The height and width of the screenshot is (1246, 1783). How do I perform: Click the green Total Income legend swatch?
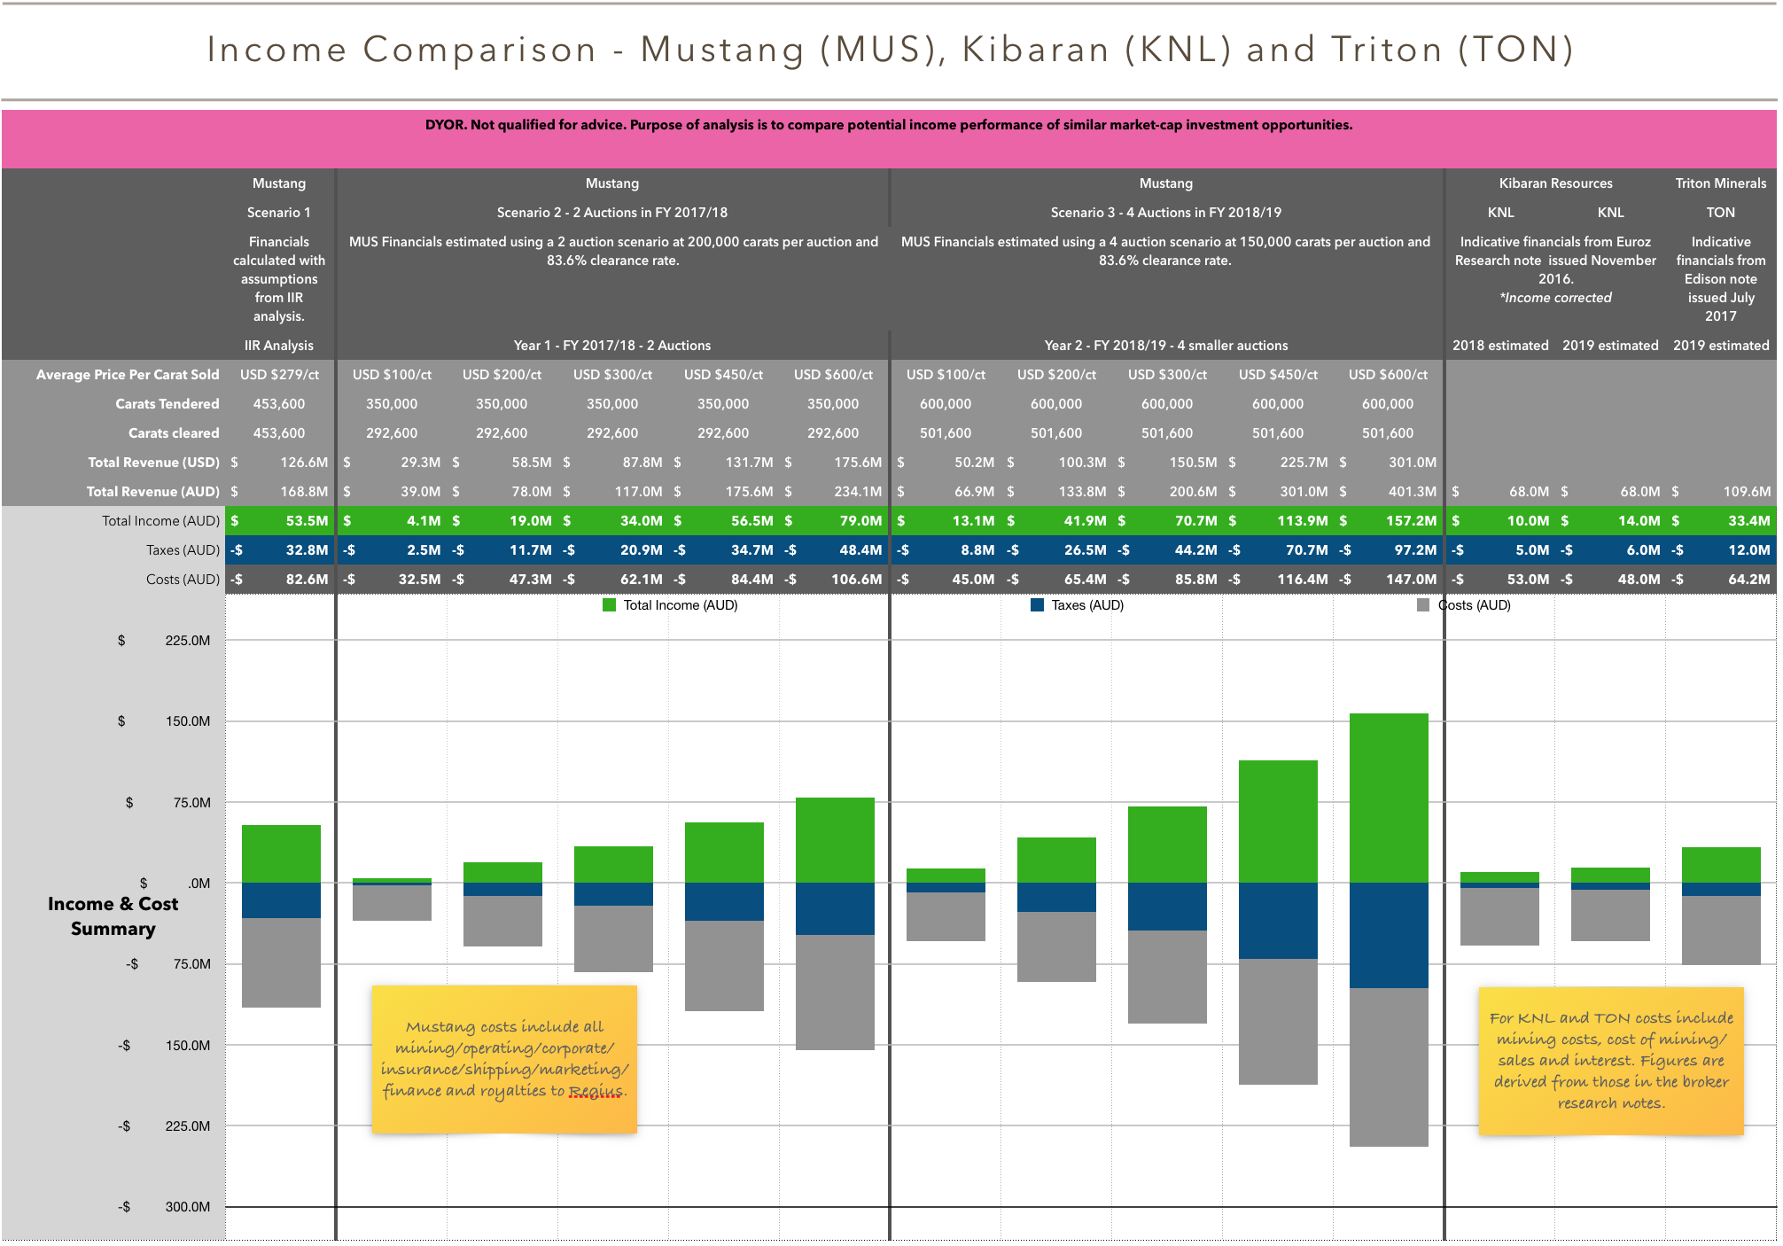click(x=609, y=605)
